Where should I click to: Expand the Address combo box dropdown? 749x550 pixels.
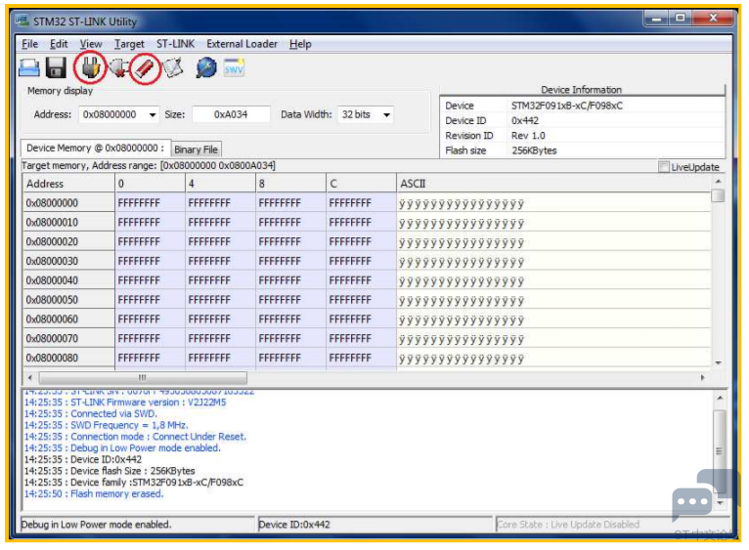pos(153,114)
